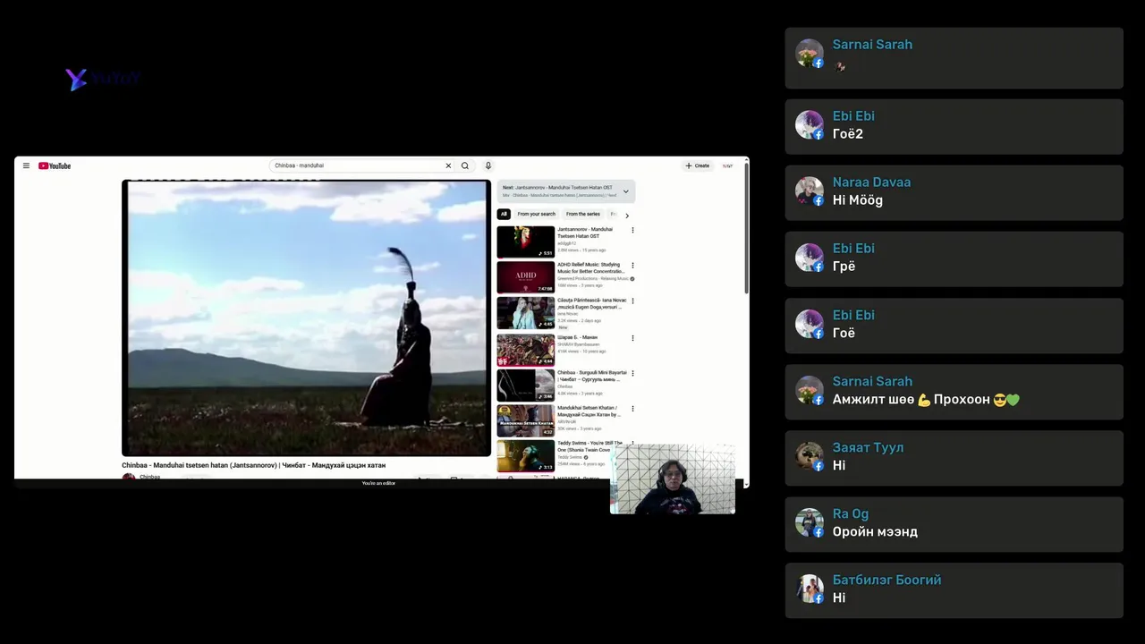This screenshot has height=644, width=1145.
Task: Open more options for ADHD Relief Music video
Action: click(632, 266)
